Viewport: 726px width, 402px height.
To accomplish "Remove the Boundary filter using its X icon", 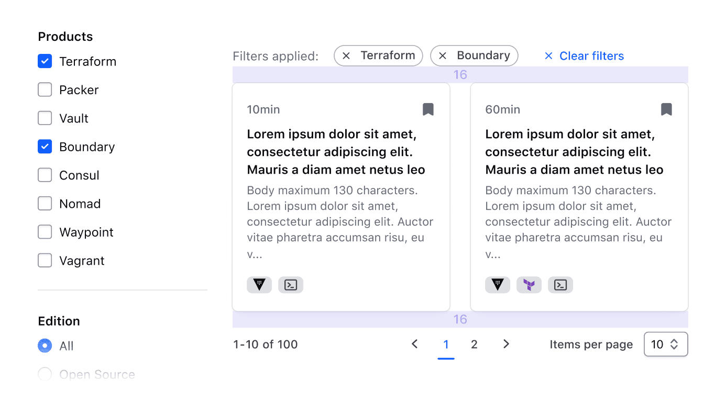I will point(443,55).
